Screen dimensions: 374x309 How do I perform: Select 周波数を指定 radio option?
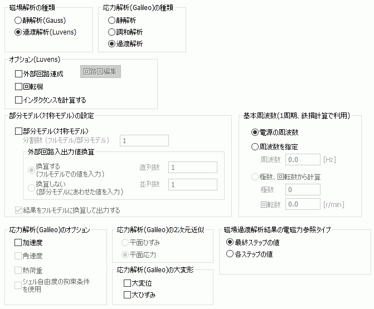255,146
